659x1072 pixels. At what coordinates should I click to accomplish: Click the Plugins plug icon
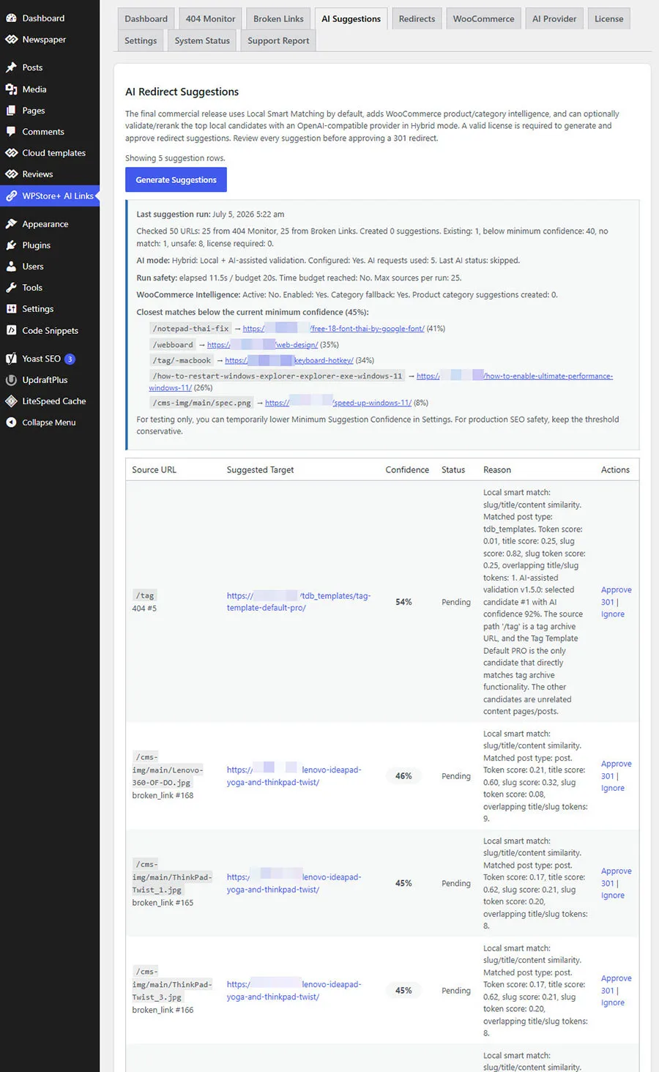[x=11, y=245]
